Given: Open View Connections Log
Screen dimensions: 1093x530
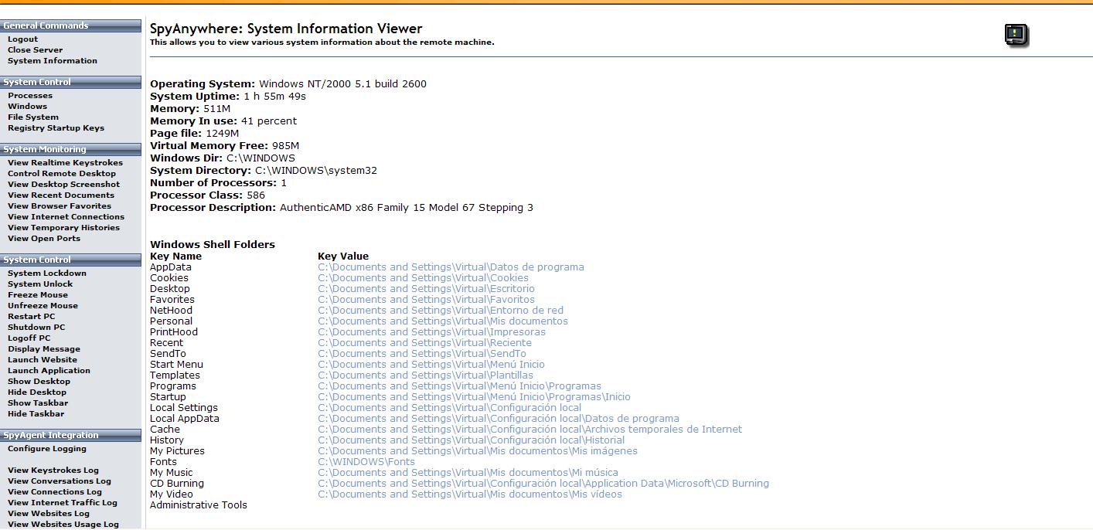Looking at the screenshot, I should click(x=55, y=492).
